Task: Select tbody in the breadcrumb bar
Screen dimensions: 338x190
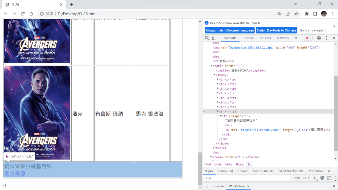Action: tap(240, 164)
